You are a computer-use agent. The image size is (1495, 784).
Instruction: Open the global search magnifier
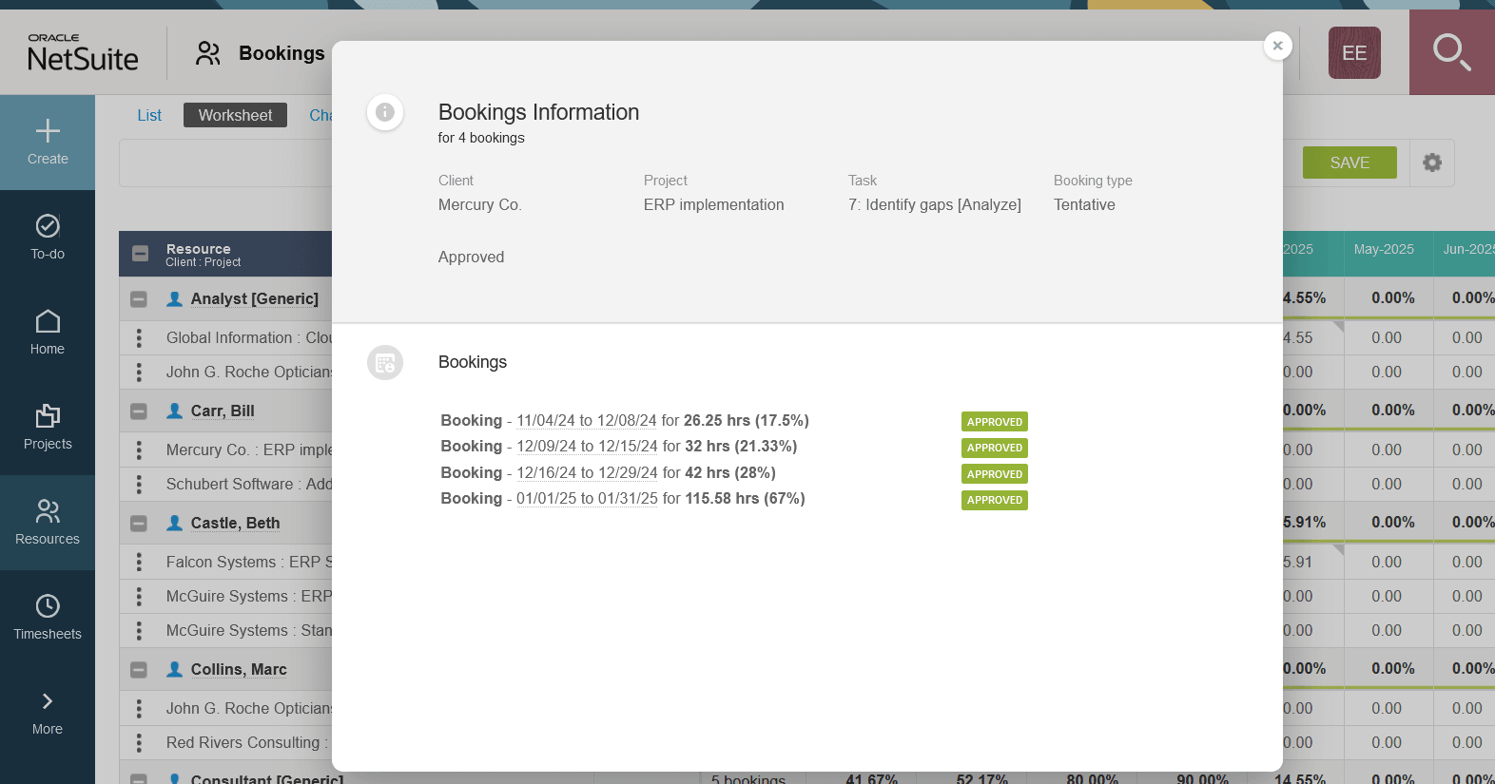(1452, 52)
